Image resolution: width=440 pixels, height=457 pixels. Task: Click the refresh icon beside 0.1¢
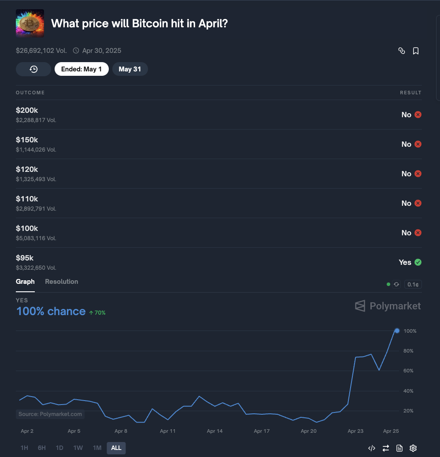[396, 284]
